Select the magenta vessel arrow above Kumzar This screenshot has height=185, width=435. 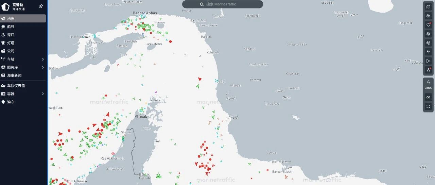[x=156, y=92]
